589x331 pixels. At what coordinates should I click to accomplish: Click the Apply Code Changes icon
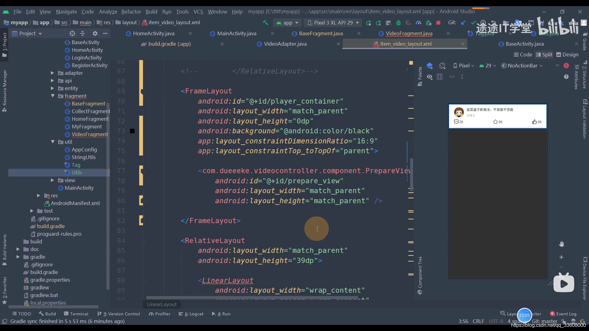(x=388, y=23)
